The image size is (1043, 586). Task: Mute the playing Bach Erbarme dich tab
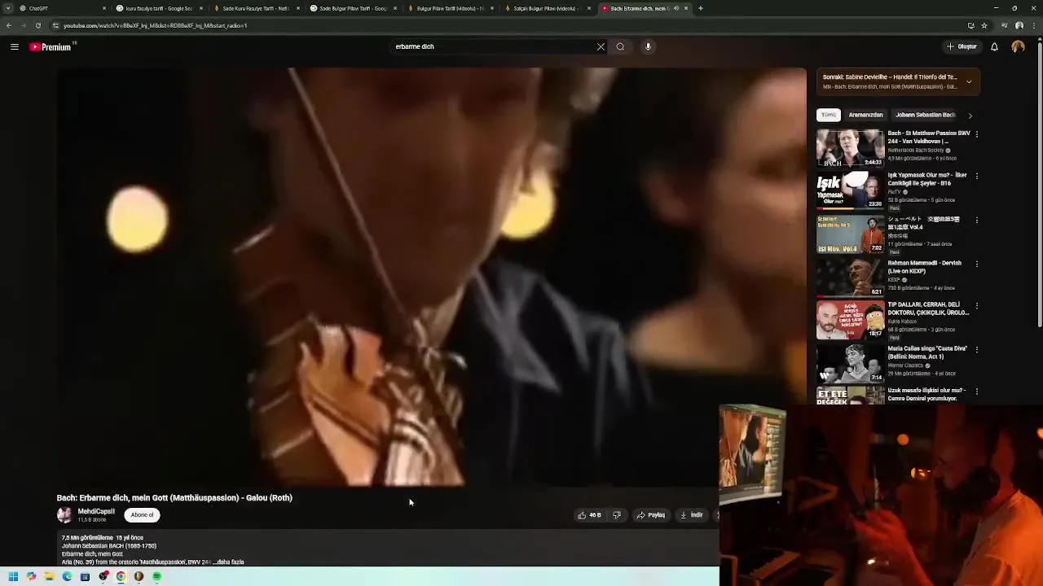676,8
